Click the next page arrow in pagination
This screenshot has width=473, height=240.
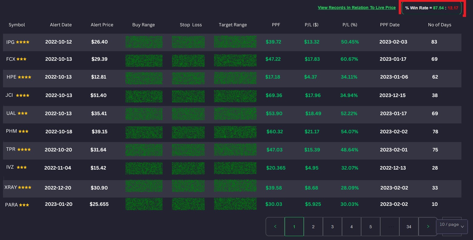pyautogui.click(x=428, y=227)
